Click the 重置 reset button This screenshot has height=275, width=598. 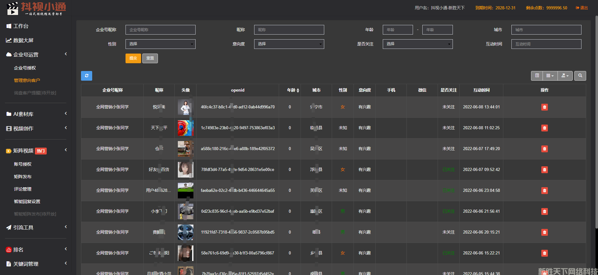point(150,58)
